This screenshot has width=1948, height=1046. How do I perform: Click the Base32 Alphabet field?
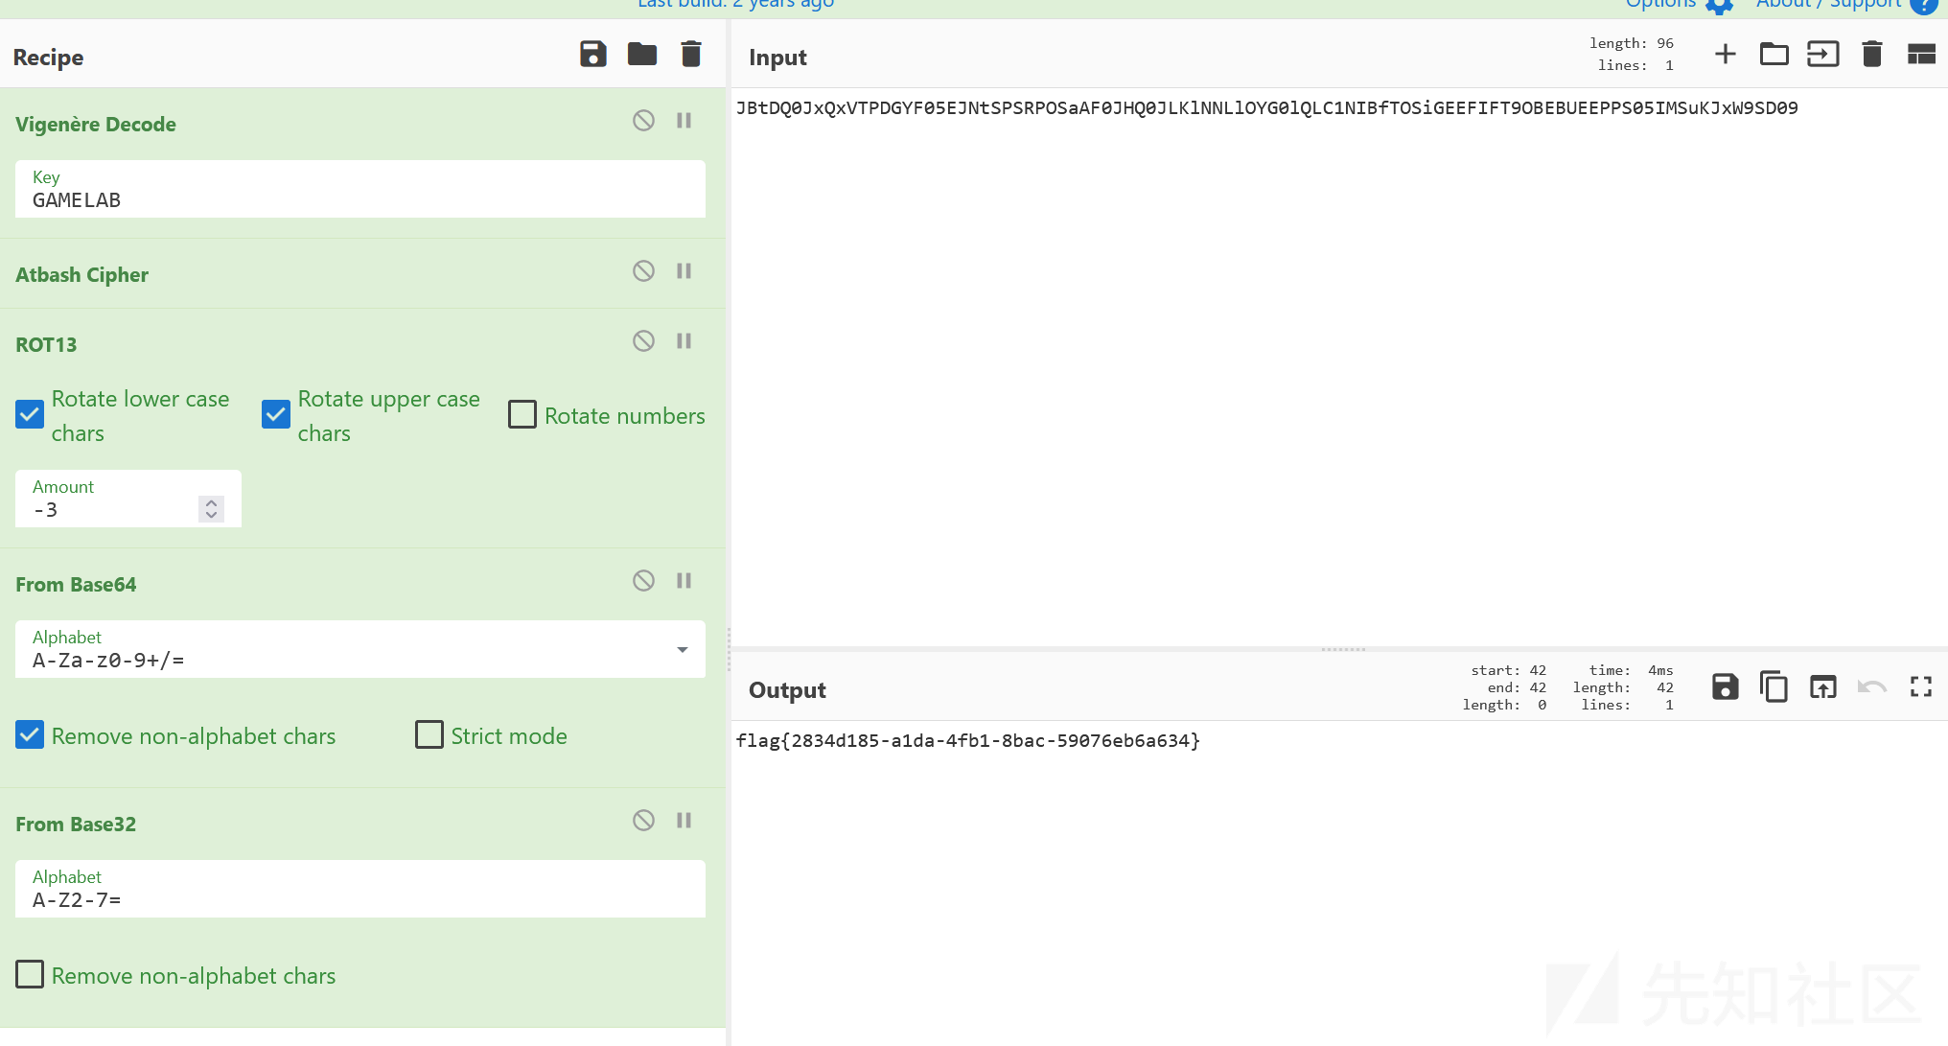tap(359, 899)
